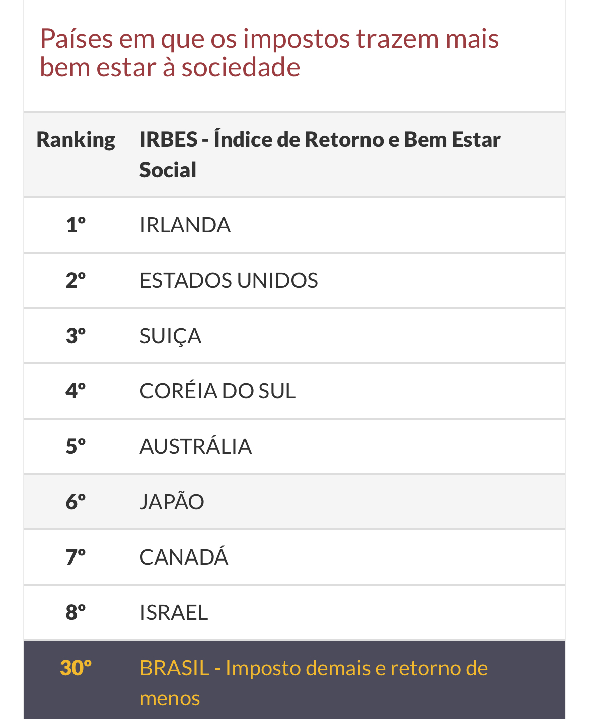
Task: Click the ISRAEL row
Action: [x=294, y=612]
